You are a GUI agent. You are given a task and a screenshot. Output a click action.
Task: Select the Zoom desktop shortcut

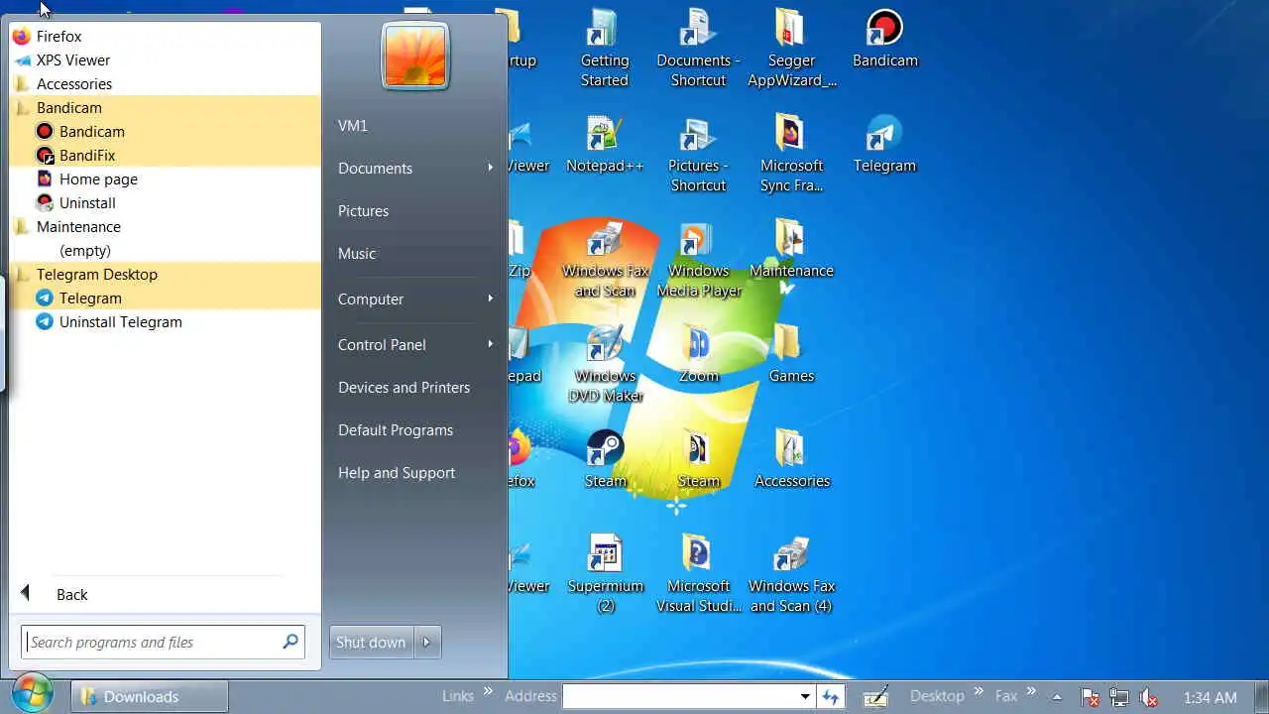point(698,353)
